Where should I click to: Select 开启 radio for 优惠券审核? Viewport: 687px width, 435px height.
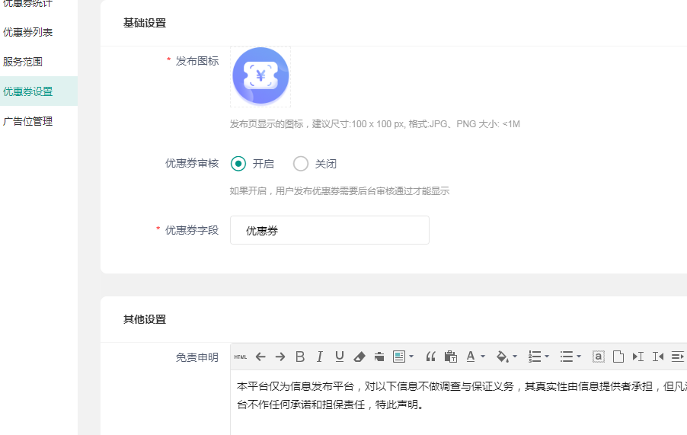point(238,164)
